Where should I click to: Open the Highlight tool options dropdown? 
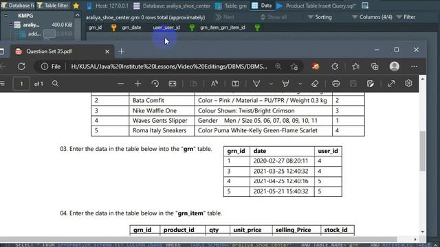pyautogui.click(x=300, y=84)
